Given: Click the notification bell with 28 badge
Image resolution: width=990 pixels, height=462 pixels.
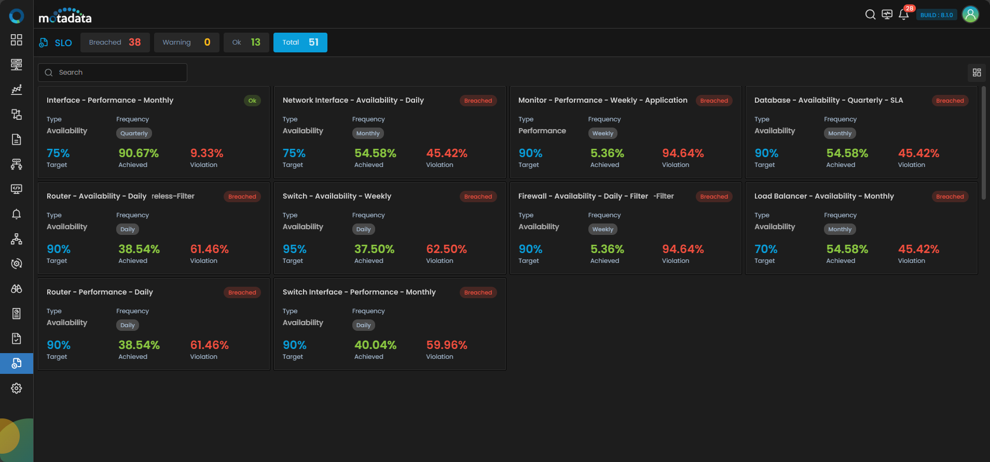Looking at the screenshot, I should click(x=903, y=15).
